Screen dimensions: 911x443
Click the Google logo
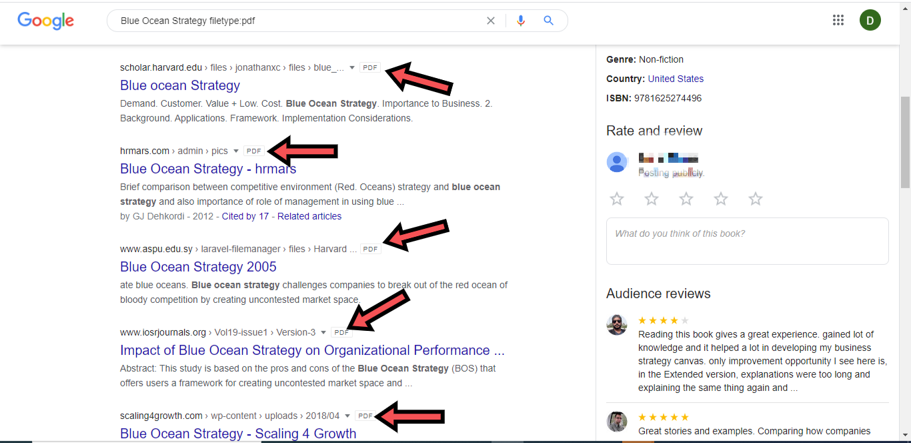pos(45,21)
